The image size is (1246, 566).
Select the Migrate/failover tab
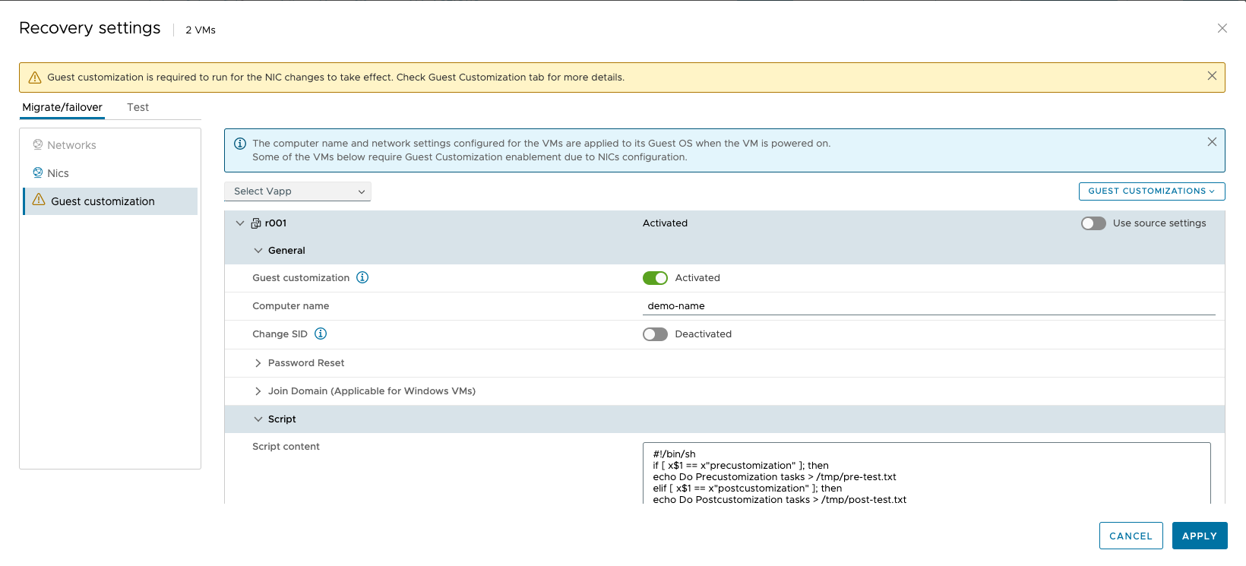[62, 107]
